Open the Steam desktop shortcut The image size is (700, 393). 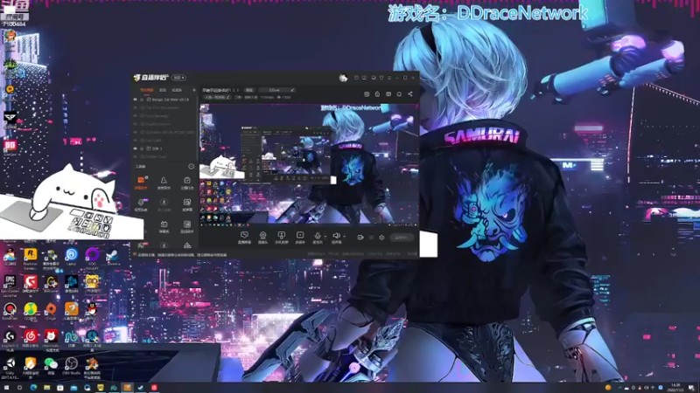pyautogui.click(x=112, y=257)
